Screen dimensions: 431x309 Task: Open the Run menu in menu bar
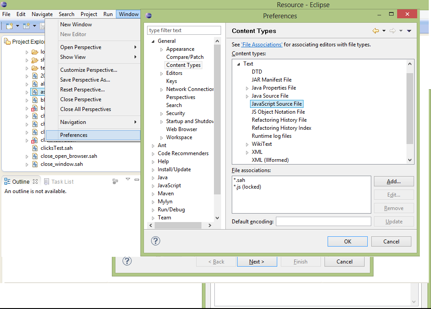pos(108,14)
